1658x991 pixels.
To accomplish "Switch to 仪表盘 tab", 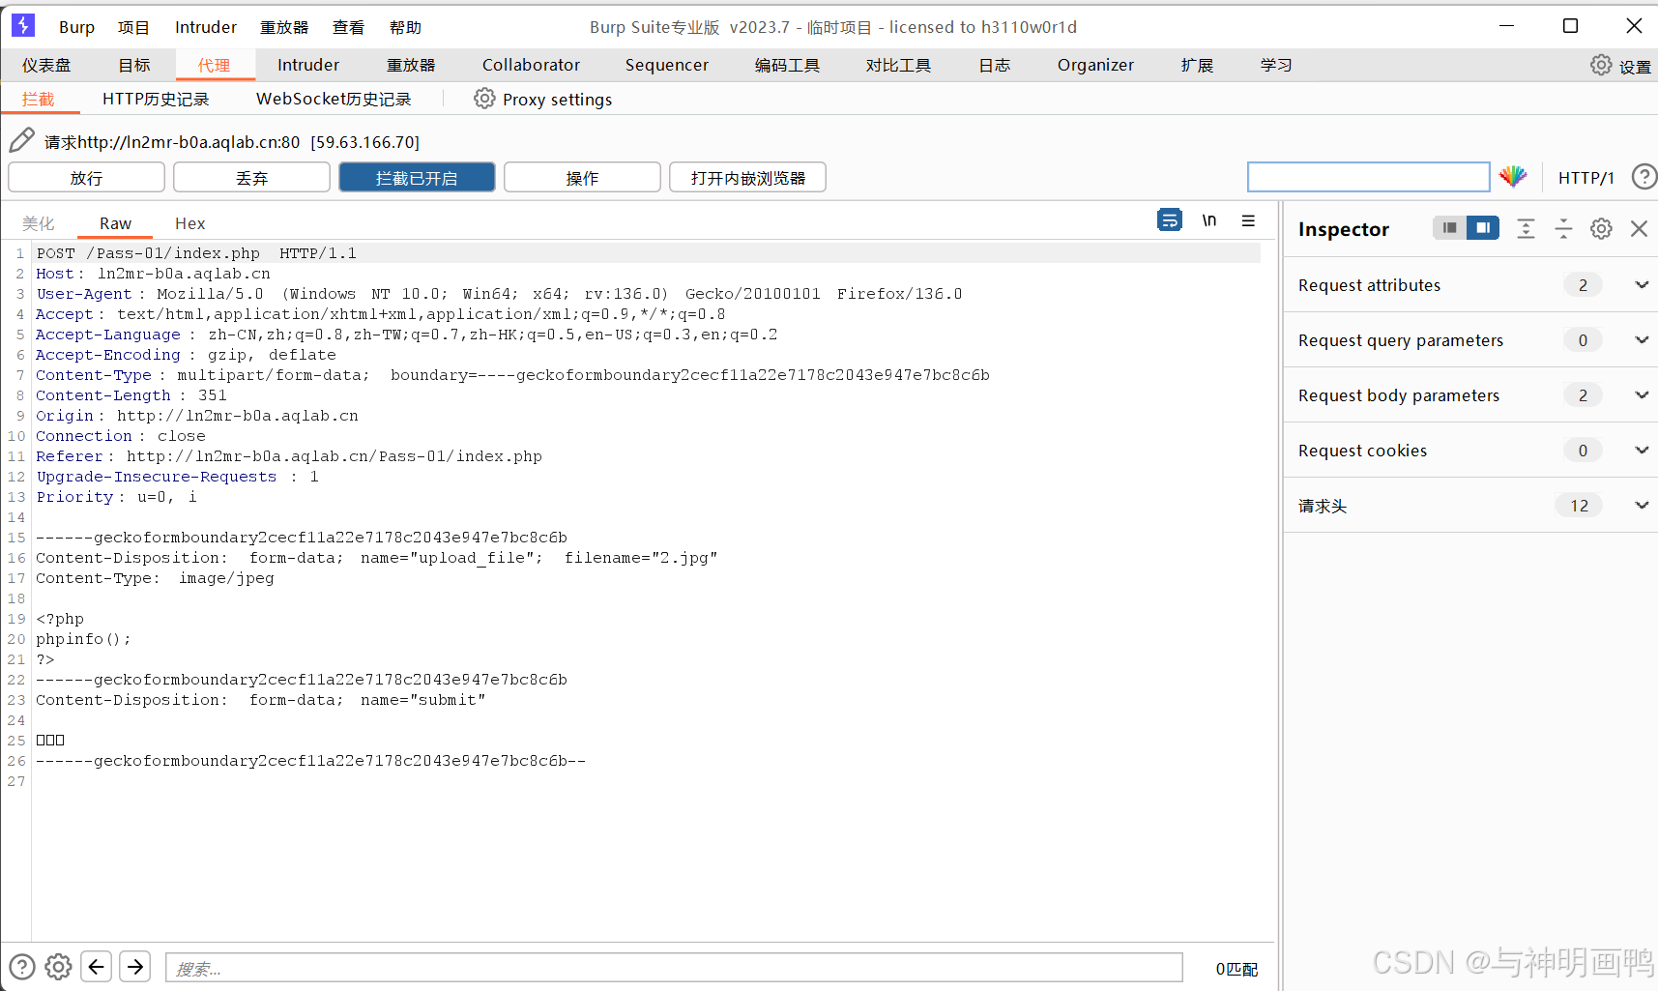I will [x=46, y=65].
